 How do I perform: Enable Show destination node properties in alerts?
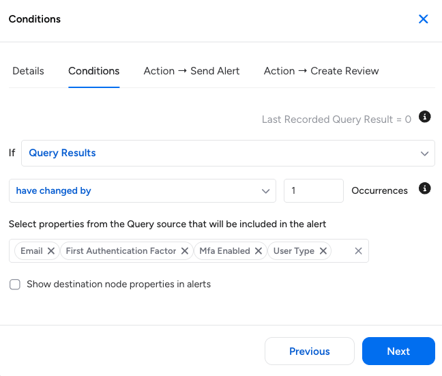tap(15, 285)
